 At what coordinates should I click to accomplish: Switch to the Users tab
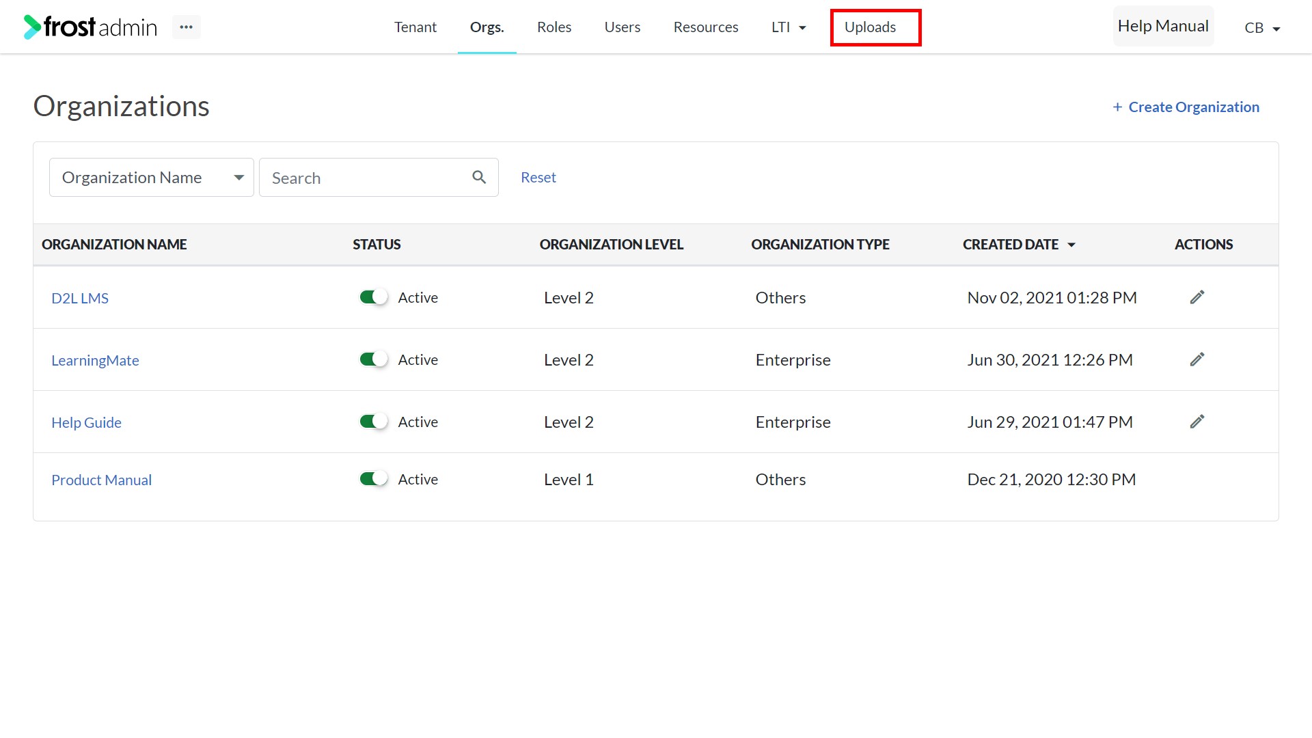pyautogui.click(x=623, y=27)
